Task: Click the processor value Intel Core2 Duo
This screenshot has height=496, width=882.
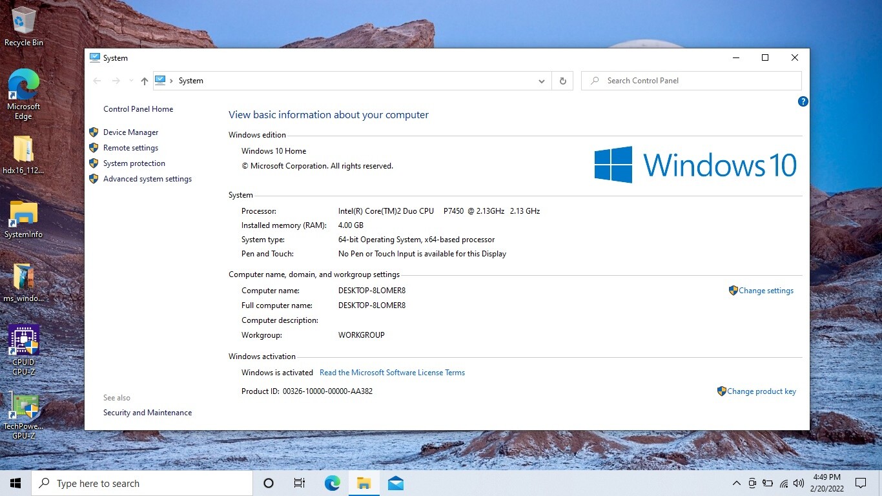Action: [439, 211]
